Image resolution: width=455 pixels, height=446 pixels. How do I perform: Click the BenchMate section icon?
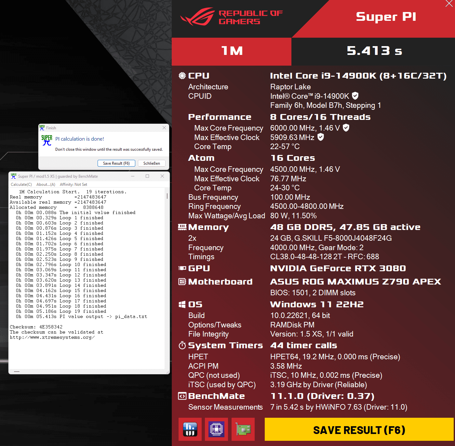(182, 396)
